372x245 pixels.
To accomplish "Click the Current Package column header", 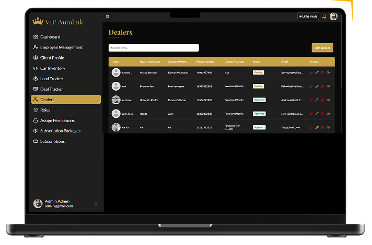I will tap(235, 62).
